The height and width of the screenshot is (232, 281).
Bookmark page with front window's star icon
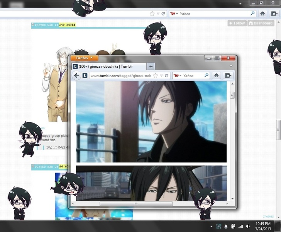tap(156, 76)
